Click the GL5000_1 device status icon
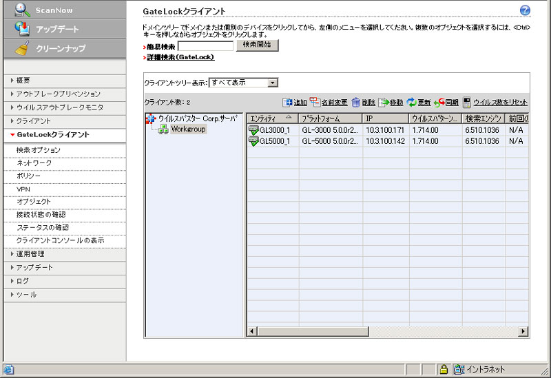This screenshot has height=378, width=551. (x=253, y=141)
